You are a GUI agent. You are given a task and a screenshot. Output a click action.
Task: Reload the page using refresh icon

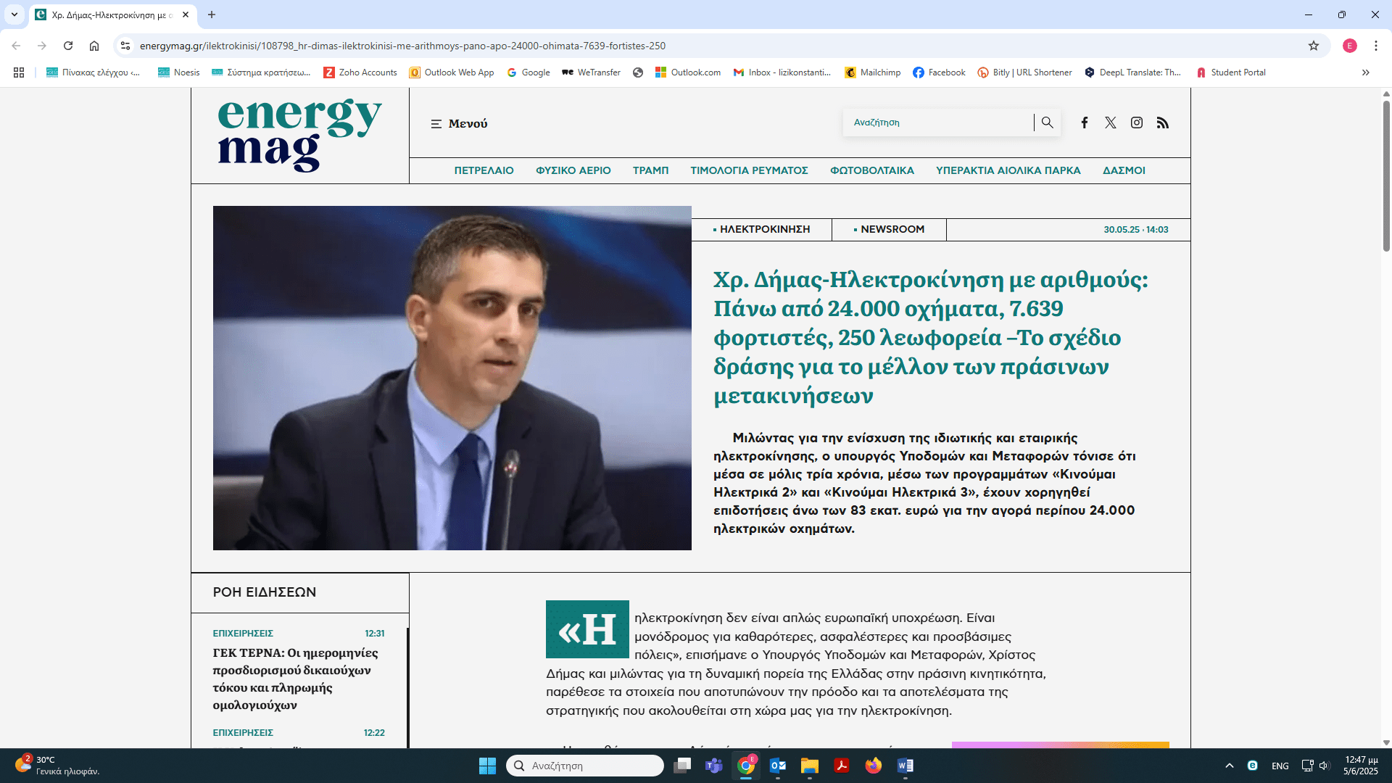[68, 46]
